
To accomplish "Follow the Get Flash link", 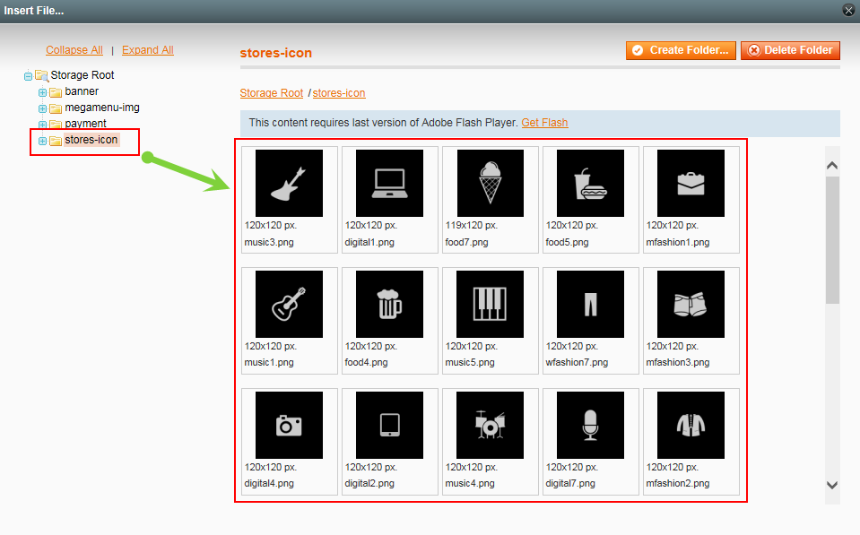I will pos(544,123).
